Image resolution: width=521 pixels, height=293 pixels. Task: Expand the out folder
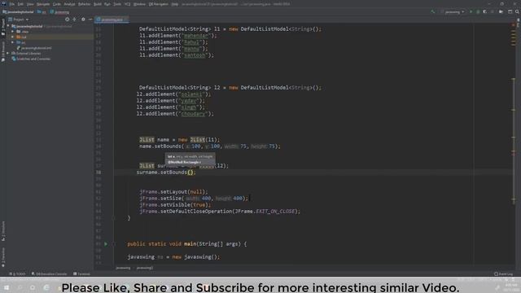coord(13,37)
